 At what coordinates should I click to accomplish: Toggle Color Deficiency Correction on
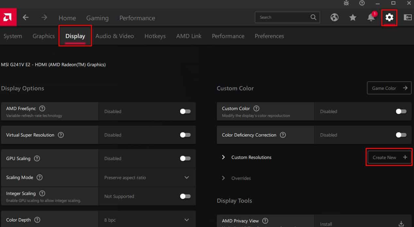pyautogui.click(x=401, y=135)
